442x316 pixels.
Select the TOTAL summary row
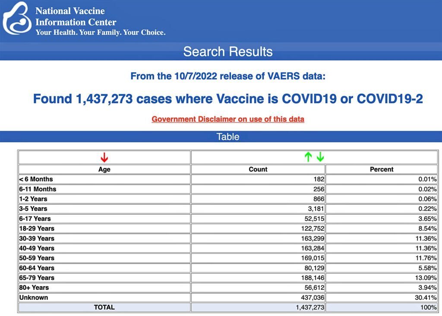[x=104, y=307]
